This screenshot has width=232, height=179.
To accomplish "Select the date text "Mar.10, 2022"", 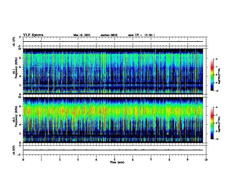I will coord(82,35).
